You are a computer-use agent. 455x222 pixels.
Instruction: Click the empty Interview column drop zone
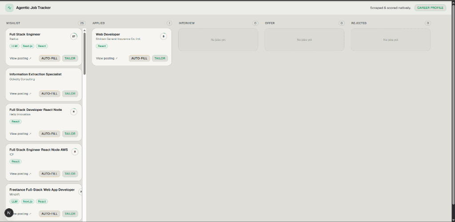pos(218,39)
